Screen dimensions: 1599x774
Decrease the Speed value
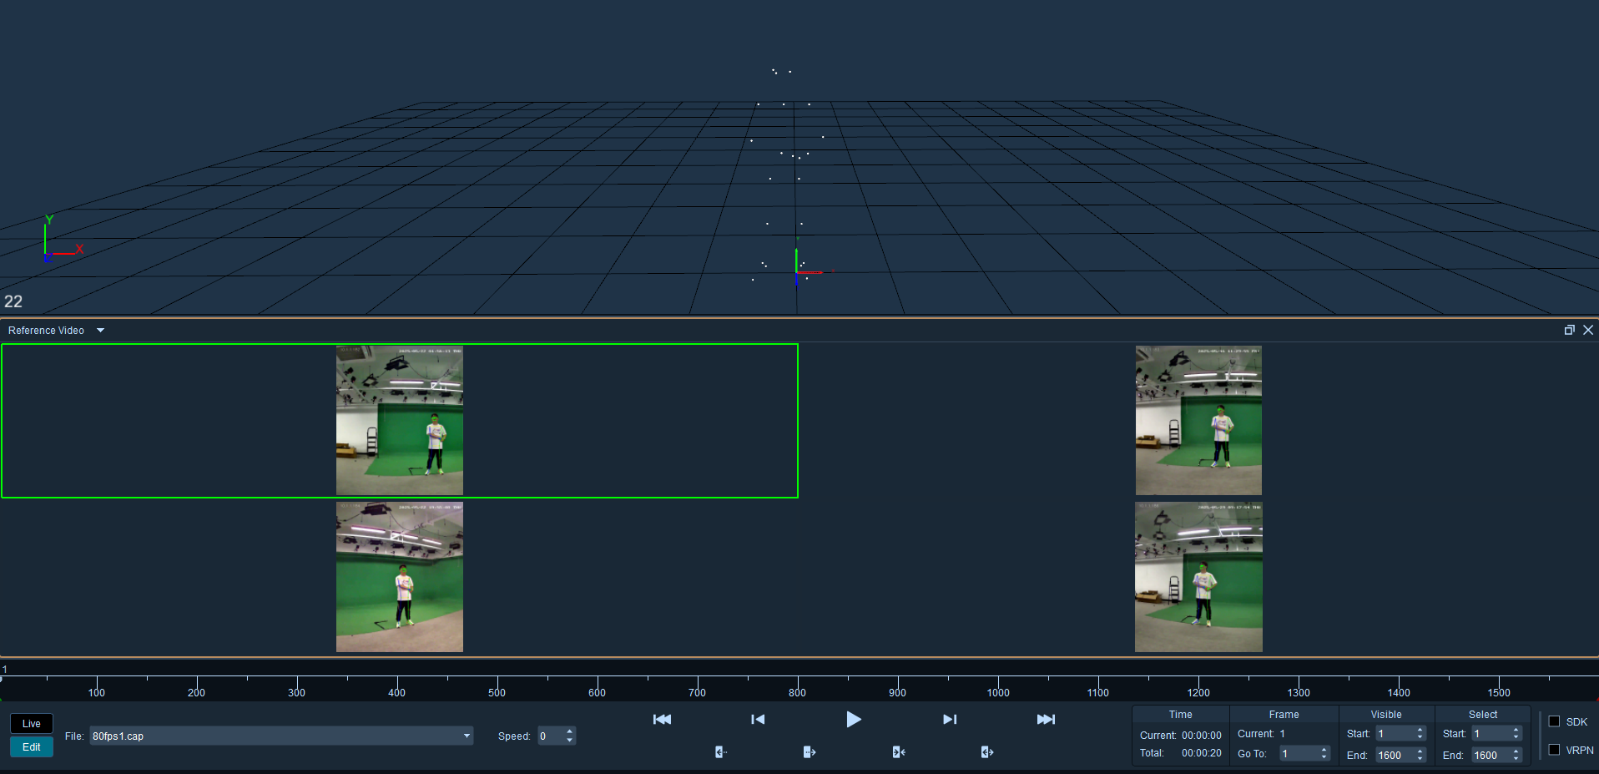point(570,740)
